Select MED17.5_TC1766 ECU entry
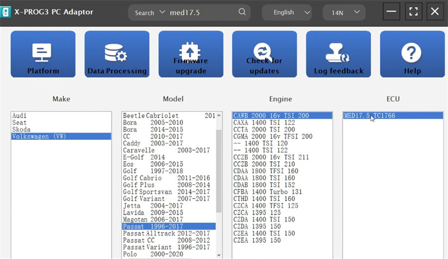 393,116
